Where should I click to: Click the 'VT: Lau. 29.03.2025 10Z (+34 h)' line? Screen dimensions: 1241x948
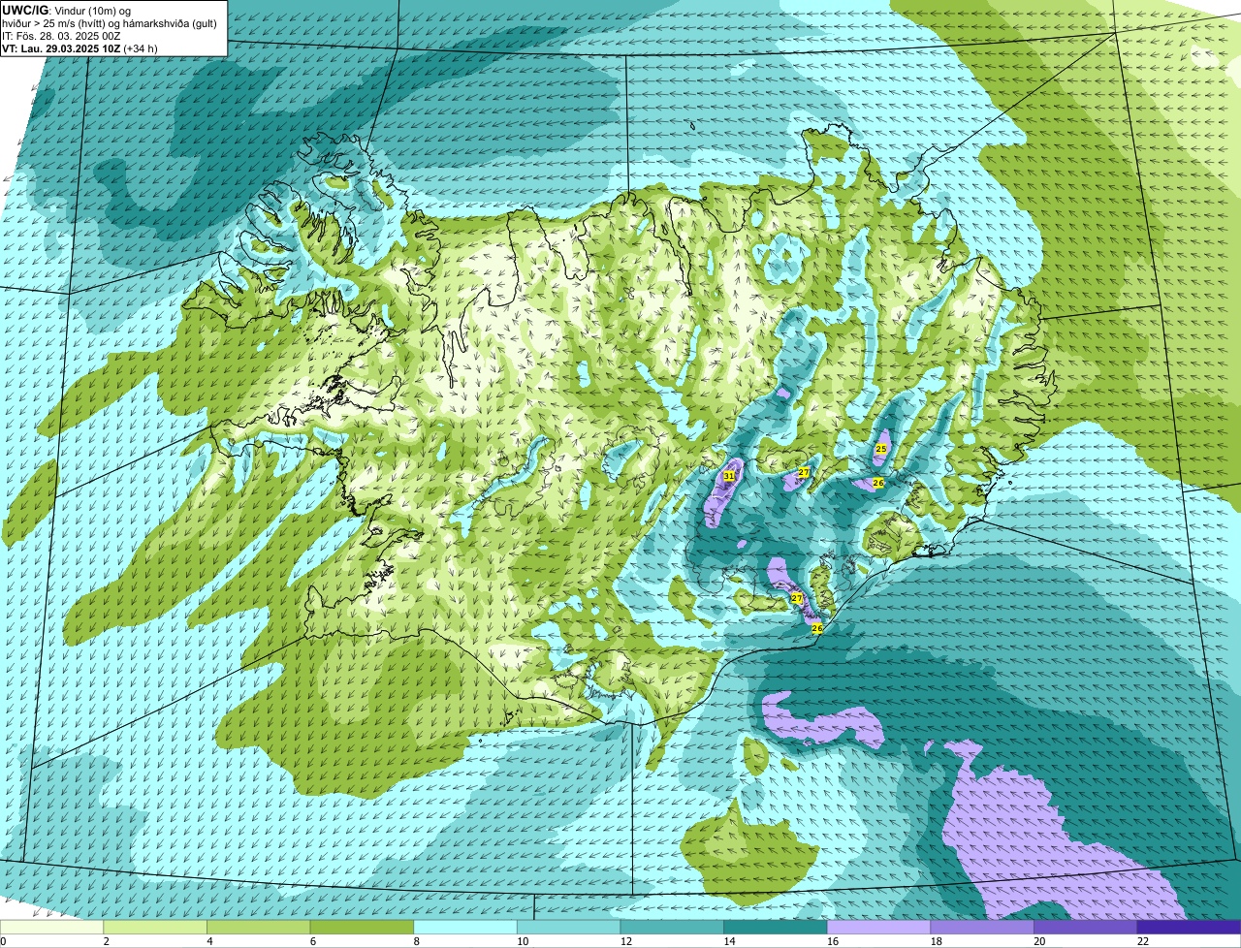coord(80,47)
